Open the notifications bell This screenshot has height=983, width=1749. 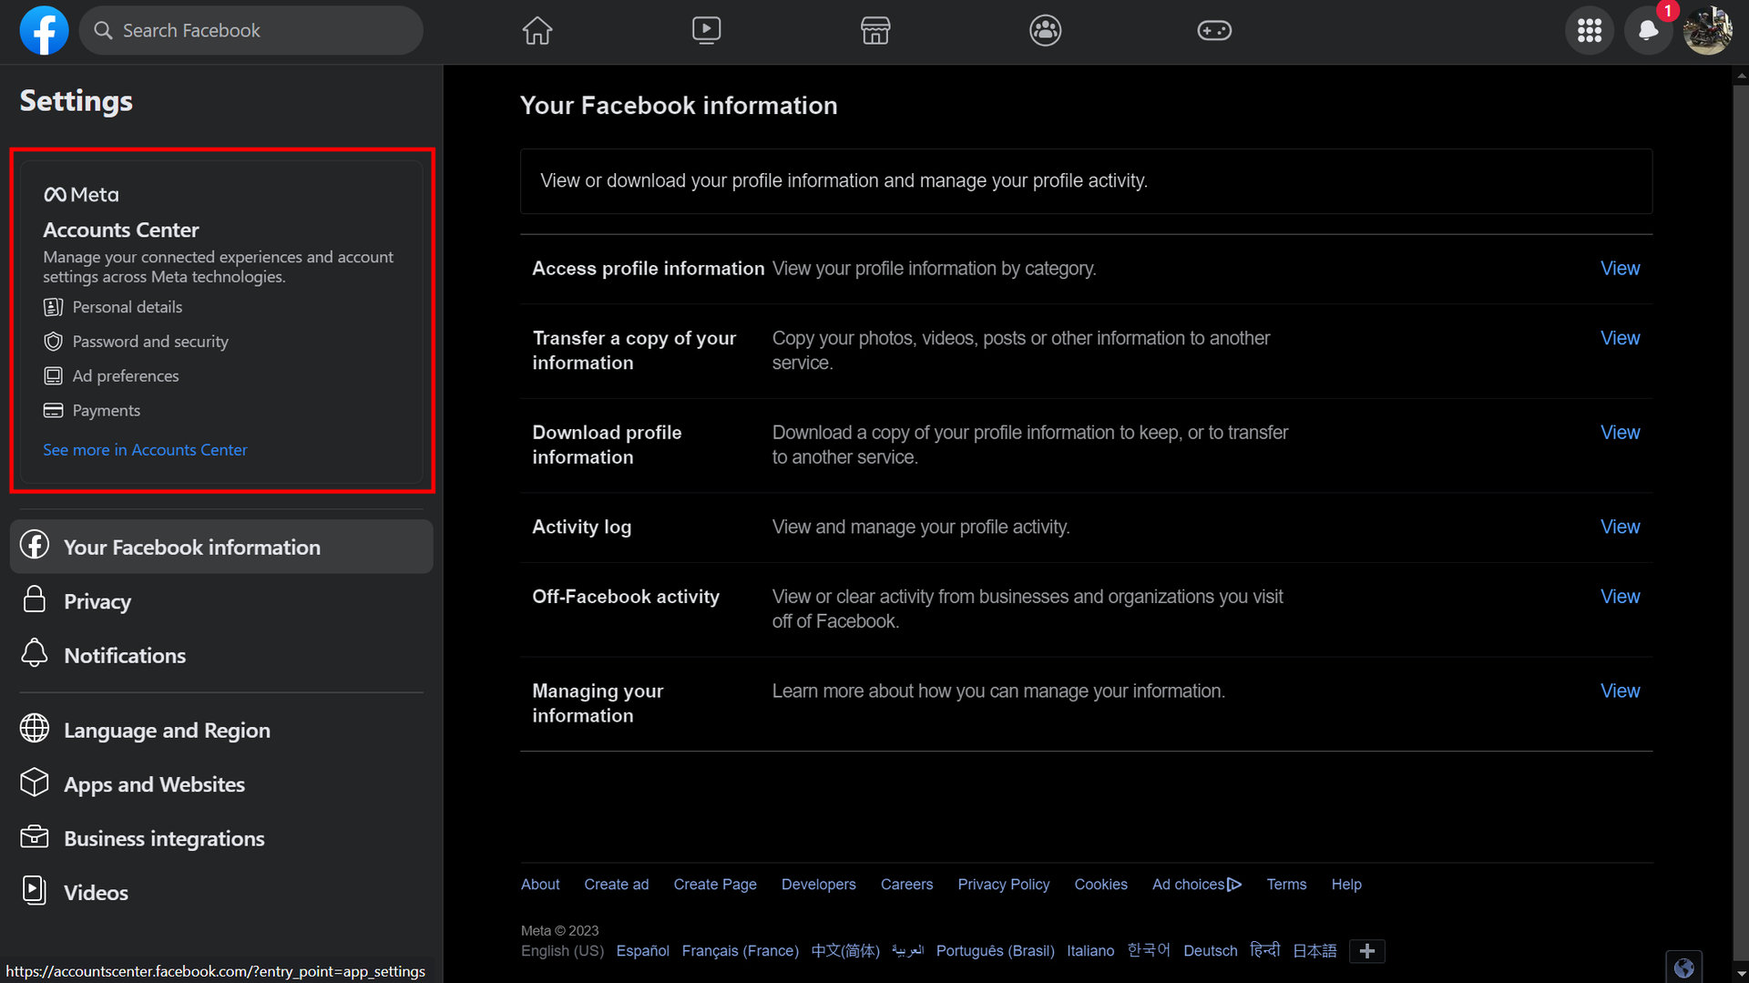tap(1648, 31)
